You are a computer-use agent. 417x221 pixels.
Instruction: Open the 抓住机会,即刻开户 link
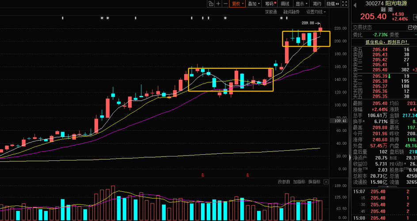[387, 42]
